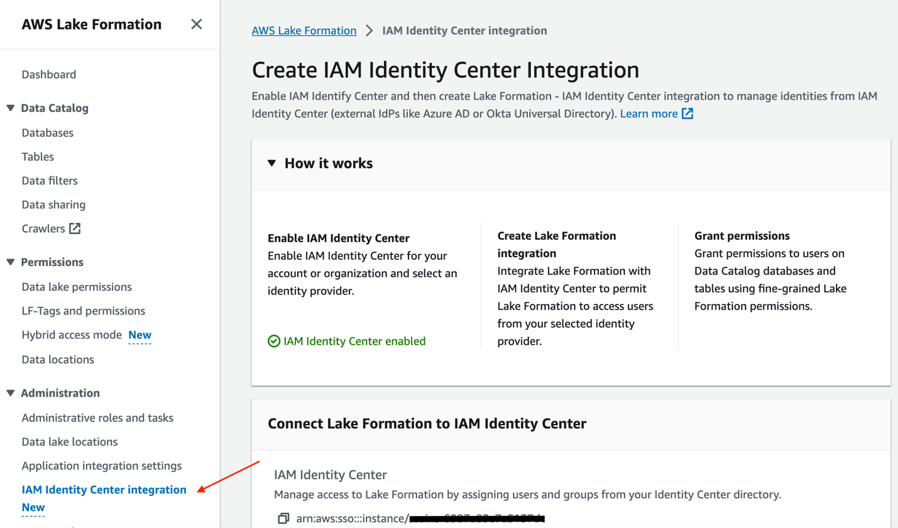Navigate to Data locations
The height and width of the screenshot is (528, 898).
[x=58, y=359]
